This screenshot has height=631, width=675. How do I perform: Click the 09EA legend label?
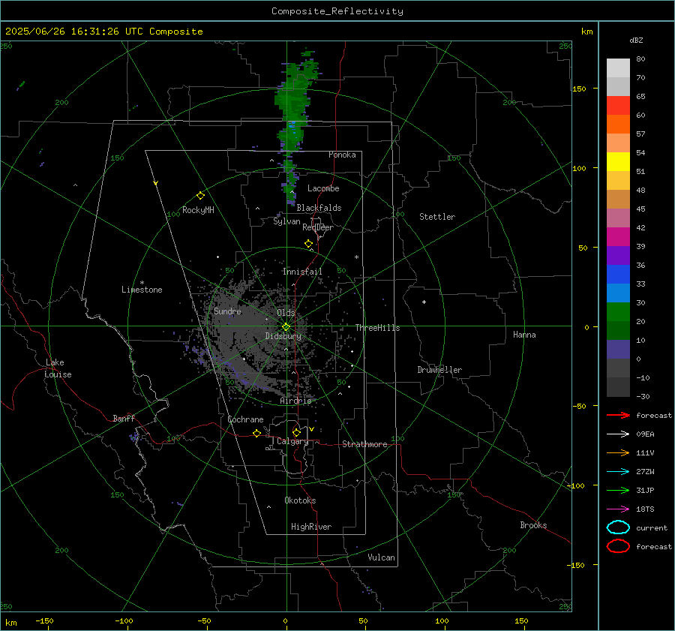coord(645,434)
